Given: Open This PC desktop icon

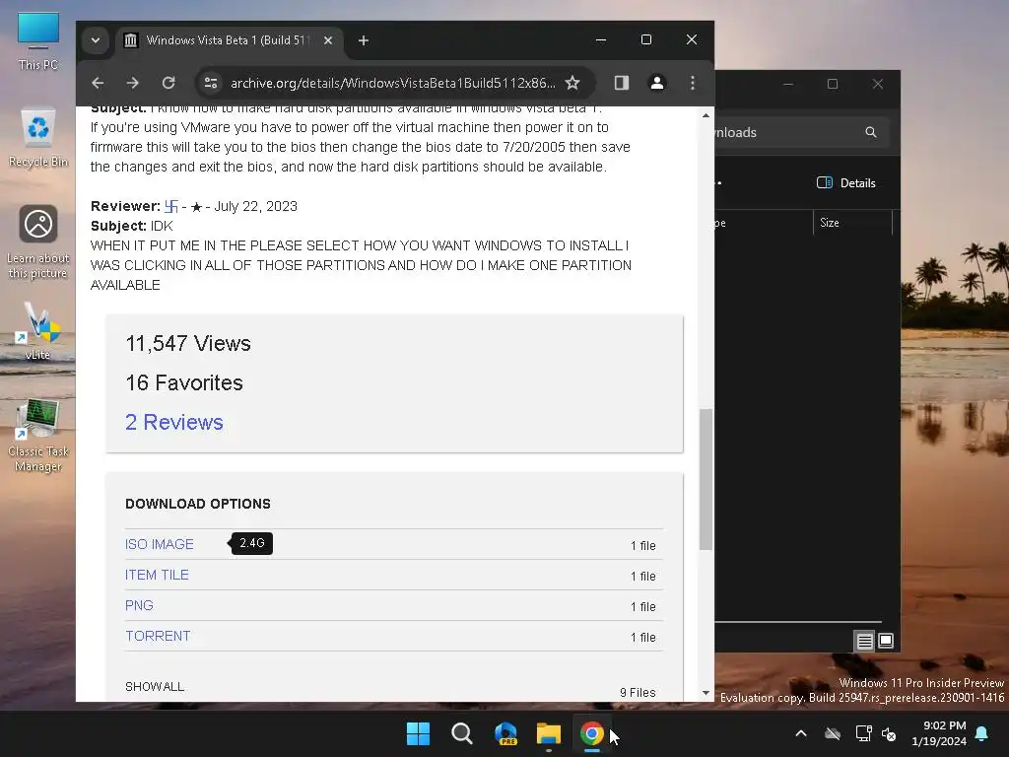Looking at the screenshot, I should 38,41.
